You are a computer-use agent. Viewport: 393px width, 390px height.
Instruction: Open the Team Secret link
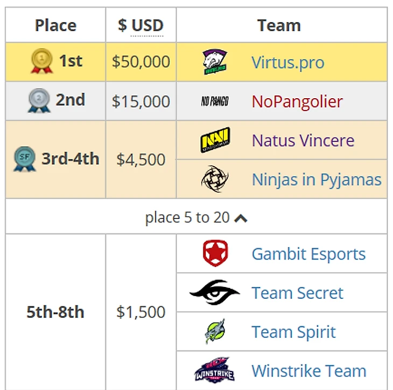[x=297, y=292]
